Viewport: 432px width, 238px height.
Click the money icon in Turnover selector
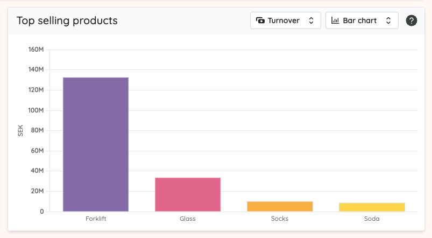pyautogui.click(x=260, y=20)
